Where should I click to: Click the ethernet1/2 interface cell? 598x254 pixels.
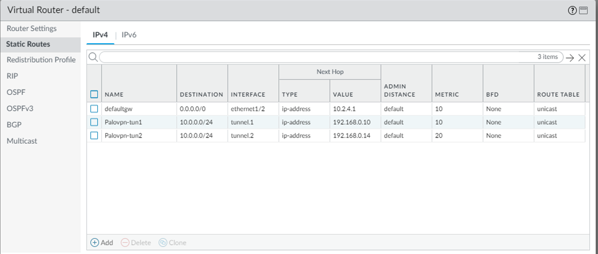[248, 109]
